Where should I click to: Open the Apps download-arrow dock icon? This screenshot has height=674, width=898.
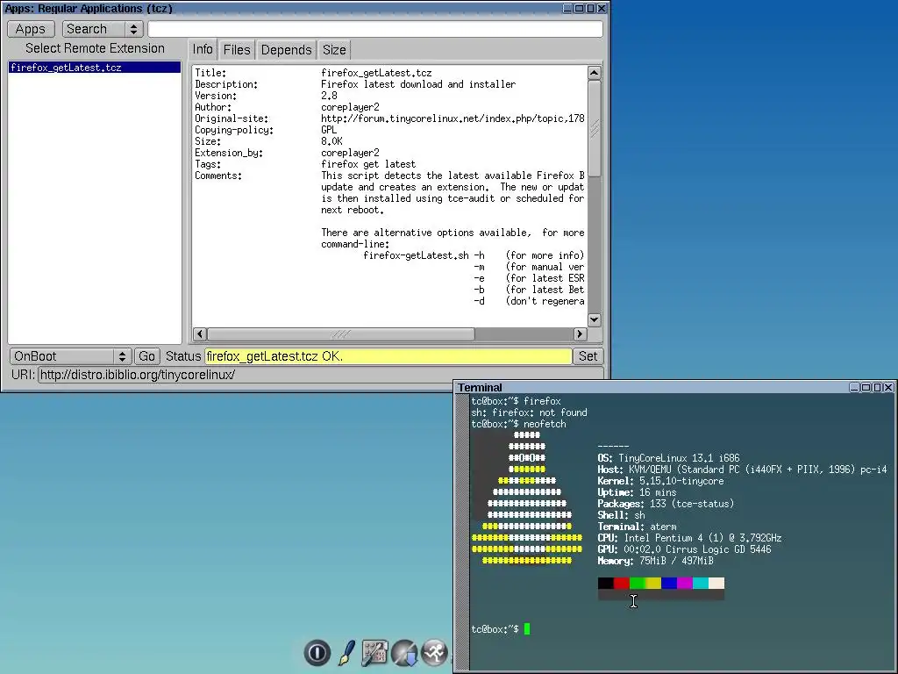tap(404, 653)
